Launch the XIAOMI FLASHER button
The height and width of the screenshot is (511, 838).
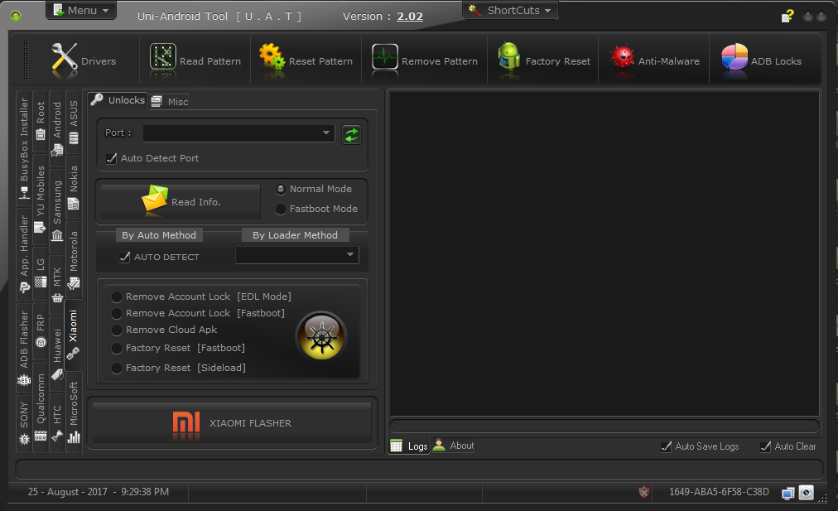tap(232, 423)
